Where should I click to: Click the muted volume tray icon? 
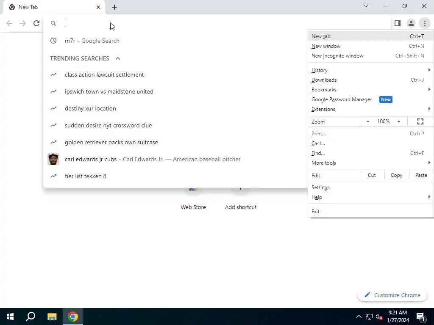379,317
